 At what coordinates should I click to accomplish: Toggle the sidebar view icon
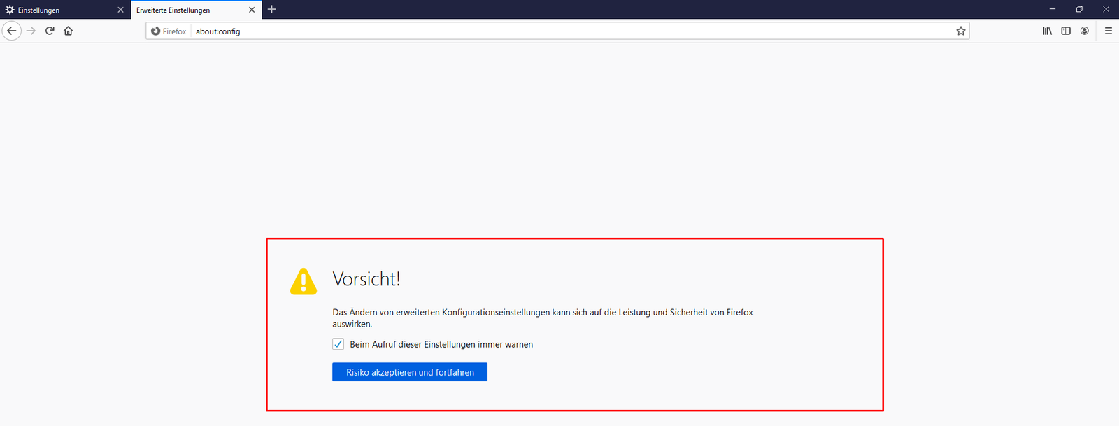1066,31
